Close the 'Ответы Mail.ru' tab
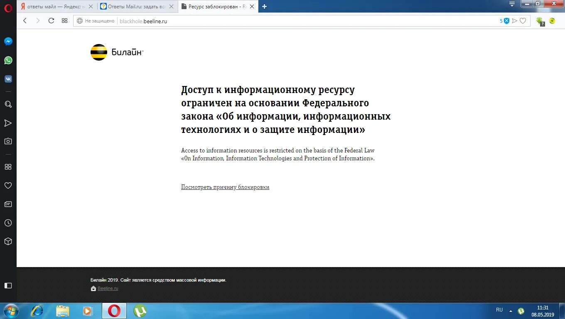 point(171,7)
